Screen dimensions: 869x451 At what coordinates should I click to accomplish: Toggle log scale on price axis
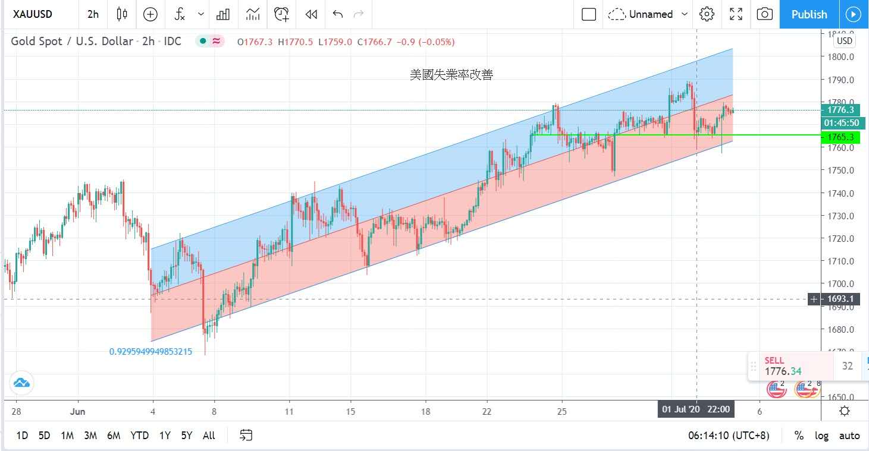click(x=821, y=436)
